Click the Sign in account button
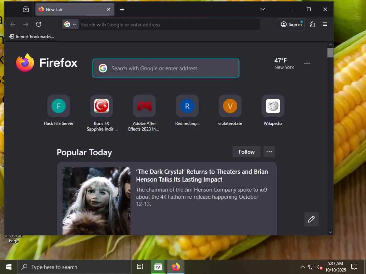The image size is (366, 274). [x=291, y=25]
